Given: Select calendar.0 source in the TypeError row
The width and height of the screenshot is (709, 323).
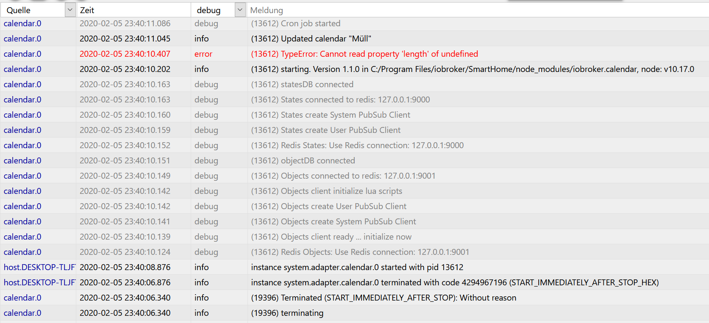Looking at the screenshot, I should [22, 54].
